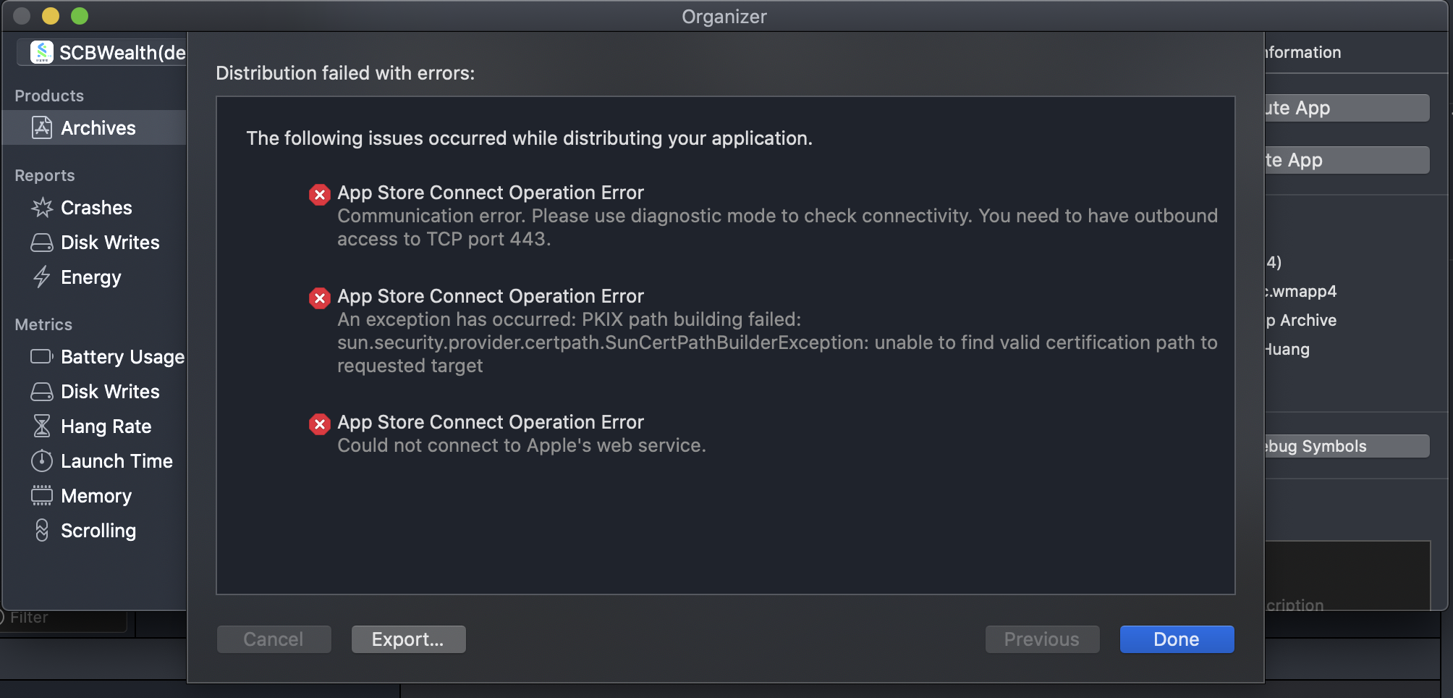Select the Hang Rate hourglass icon
Image resolution: width=1453 pixels, height=698 pixels.
point(42,426)
